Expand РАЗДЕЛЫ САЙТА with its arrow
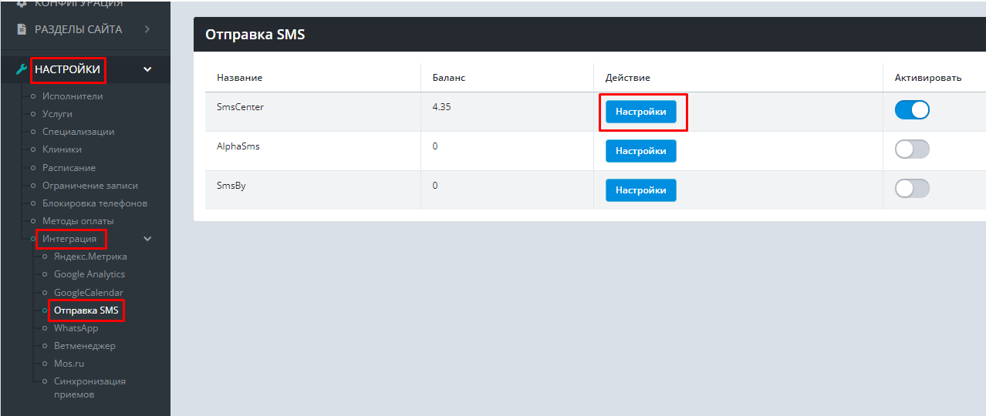This screenshot has width=986, height=416. click(x=147, y=29)
